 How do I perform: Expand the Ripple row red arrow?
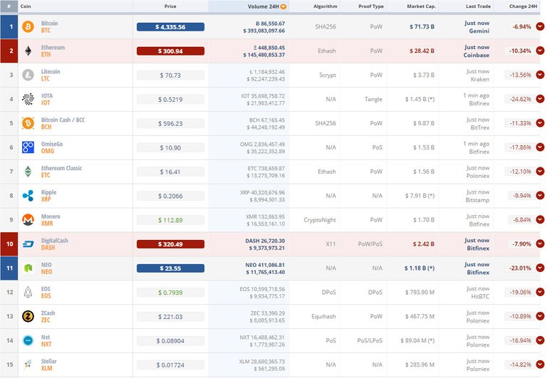pyautogui.click(x=540, y=195)
